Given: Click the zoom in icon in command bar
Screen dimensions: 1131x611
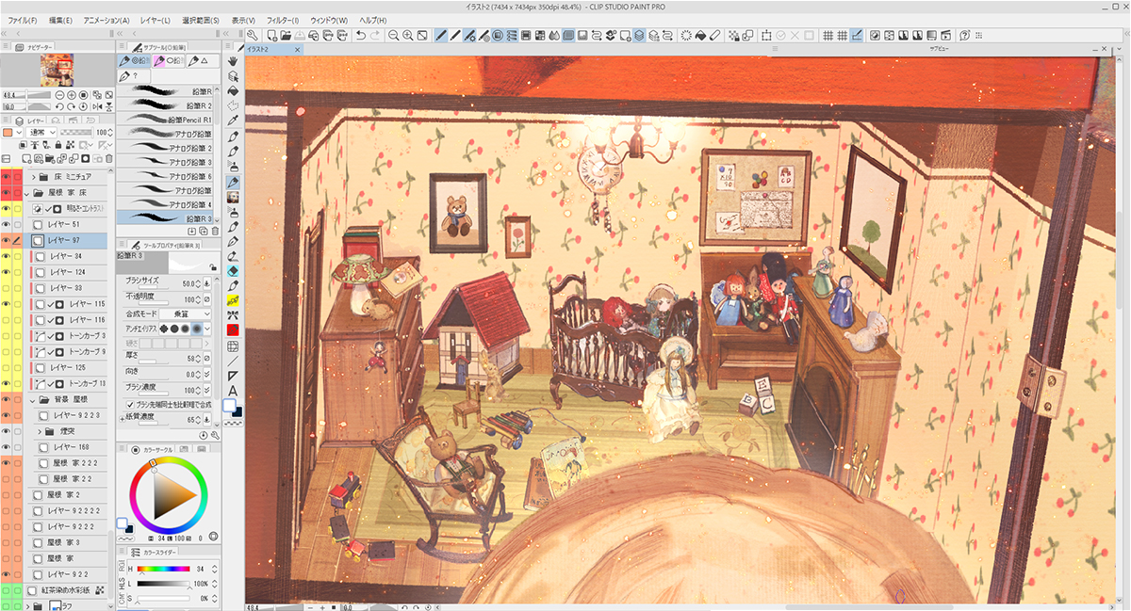Looking at the screenshot, I should point(408,35).
